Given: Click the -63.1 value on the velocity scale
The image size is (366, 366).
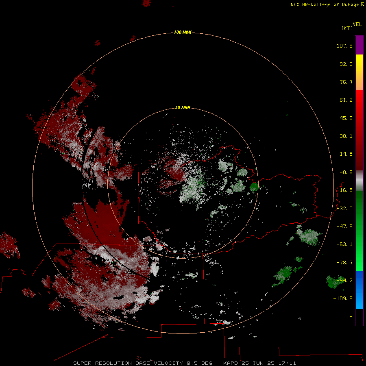Looking at the screenshot, I should click(x=344, y=244).
